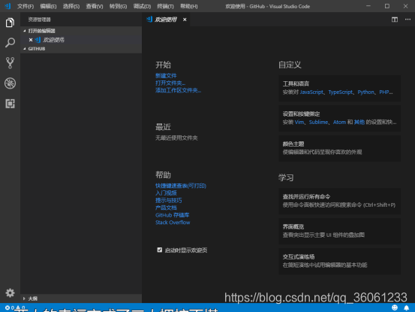Click the TypeScript language link
Screen dimensions: 415x312
point(341,92)
